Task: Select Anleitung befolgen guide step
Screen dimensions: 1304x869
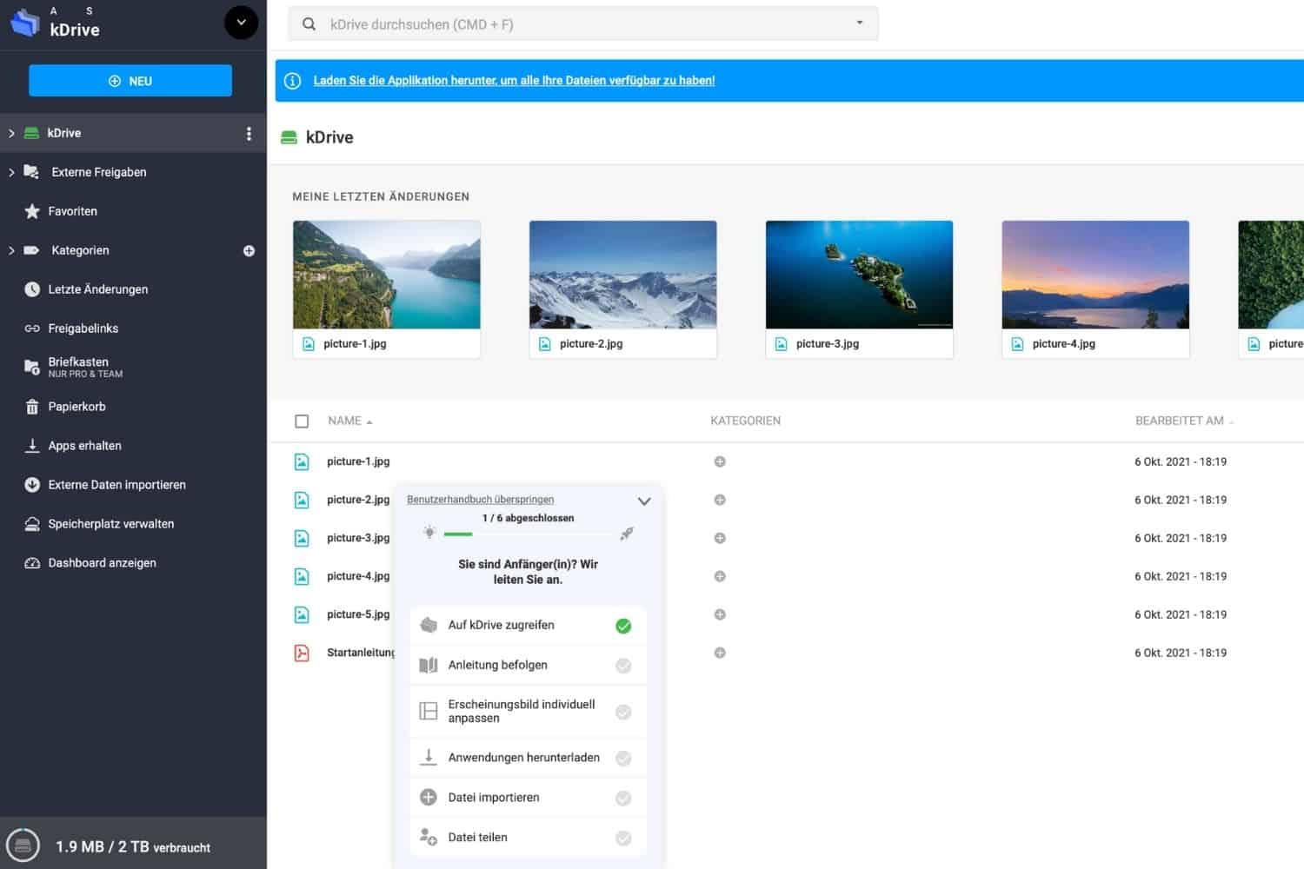Action: coord(528,666)
